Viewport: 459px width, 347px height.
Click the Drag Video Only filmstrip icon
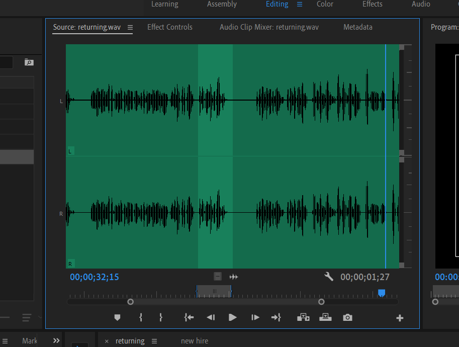(x=217, y=276)
